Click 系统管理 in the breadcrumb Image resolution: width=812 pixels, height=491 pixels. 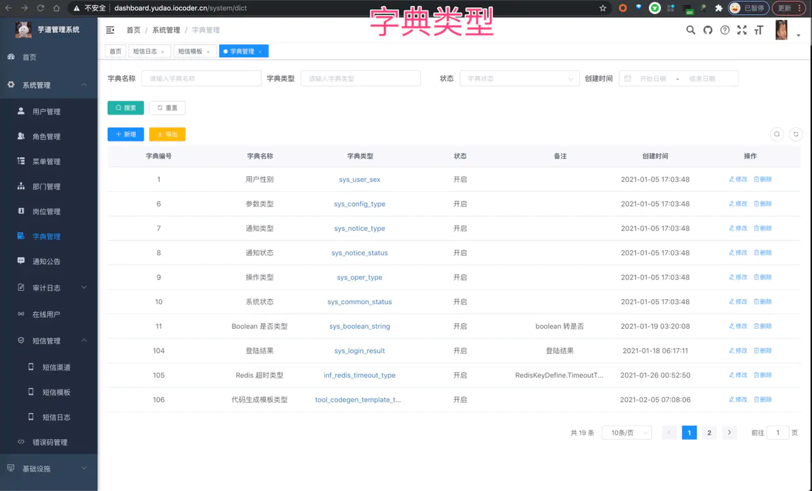(166, 30)
